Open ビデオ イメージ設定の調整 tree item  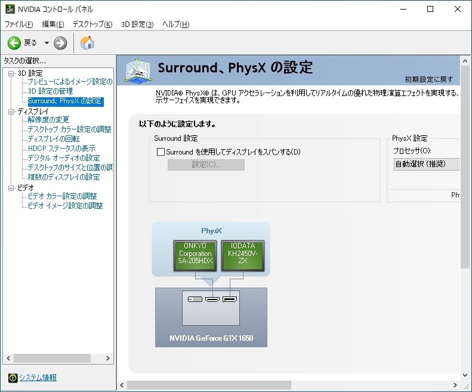pyautogui.click(x=65, y=206)
